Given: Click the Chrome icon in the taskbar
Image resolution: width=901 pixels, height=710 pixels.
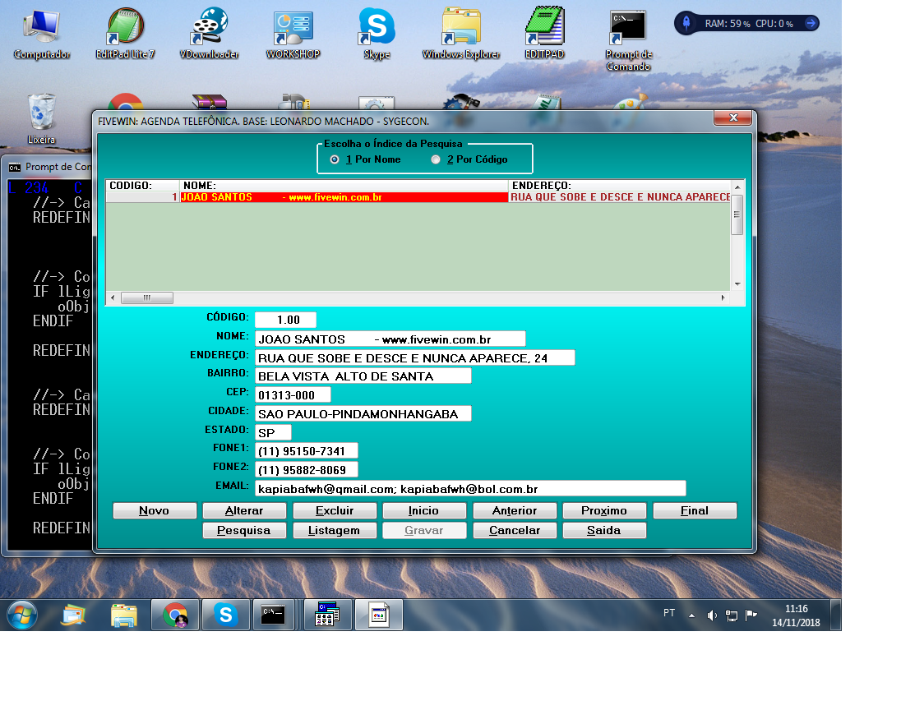Looking at the screenshot, I should (x=174, y=615).
